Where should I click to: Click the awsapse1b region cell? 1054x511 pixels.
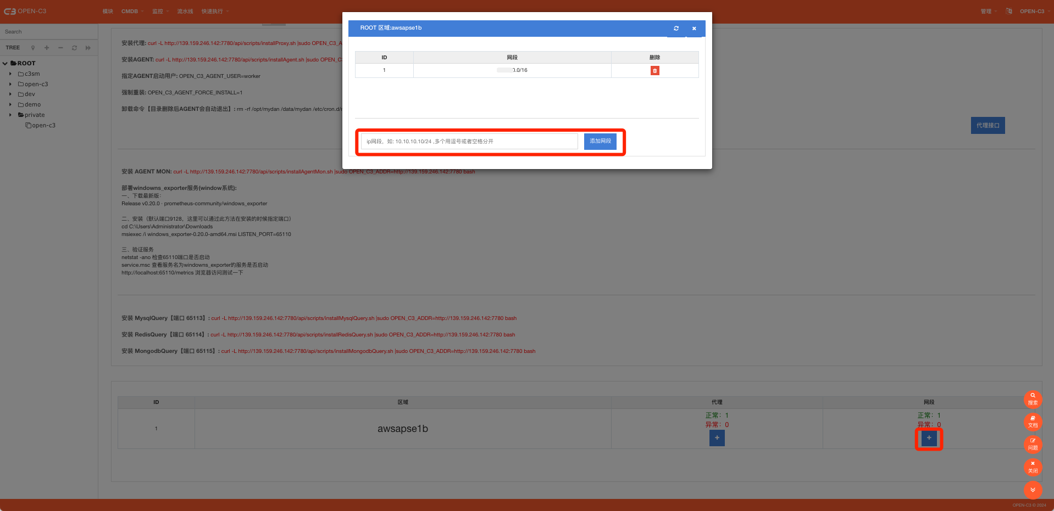[403, 429]
